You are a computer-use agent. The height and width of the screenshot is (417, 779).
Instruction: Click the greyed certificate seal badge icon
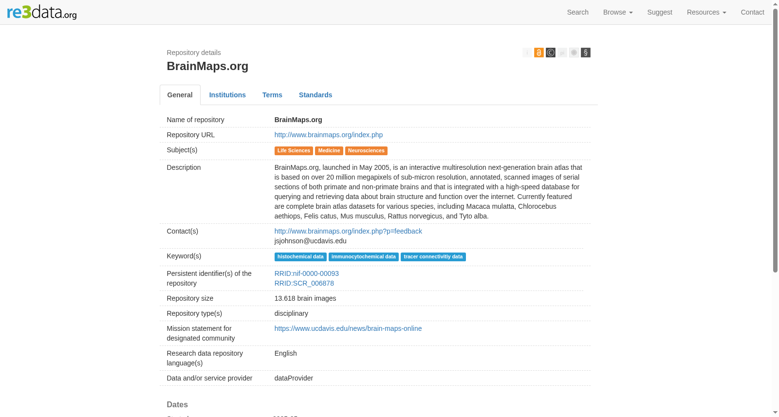point(574,53)
